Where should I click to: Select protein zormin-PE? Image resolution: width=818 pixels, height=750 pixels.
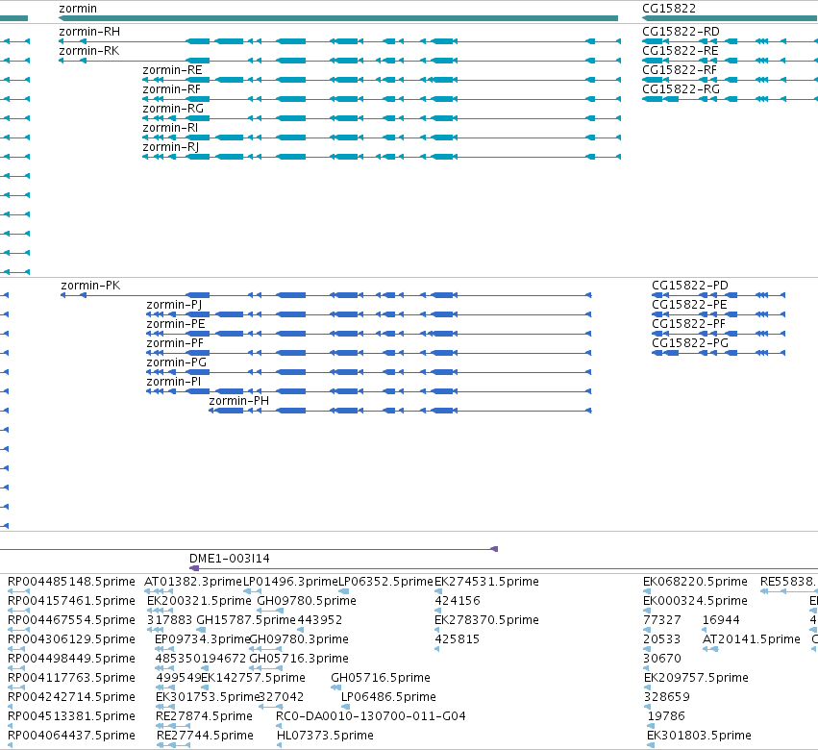click(369, 334)
